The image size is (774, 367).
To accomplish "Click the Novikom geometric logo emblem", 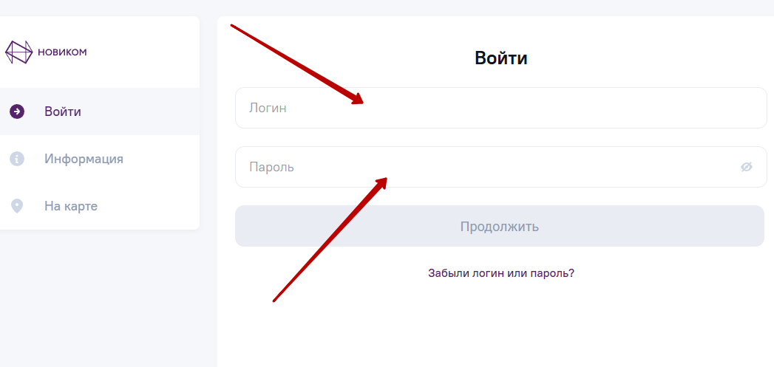I will (19, 52).
